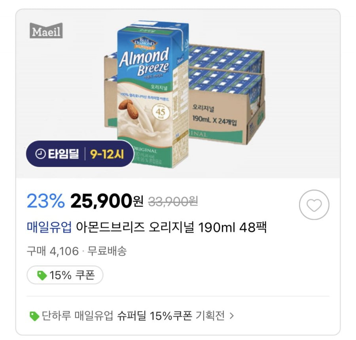Click the 구매 4,106 purchase count
The height and width of the screenshot is (340, 356).
click(53, 251)
